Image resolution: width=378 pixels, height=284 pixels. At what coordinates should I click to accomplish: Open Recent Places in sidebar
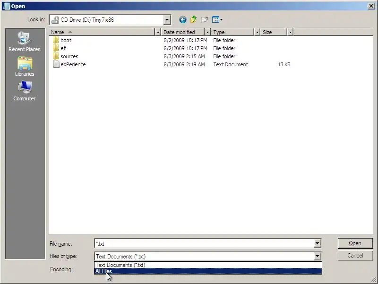[x=25, y=42]
